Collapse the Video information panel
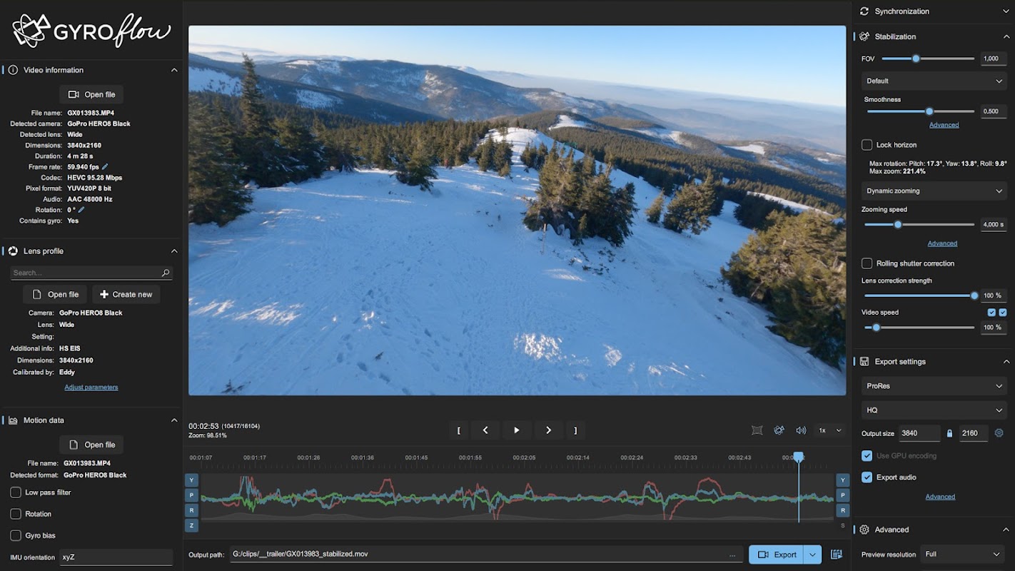The height and width of the screenshot is (571, 1015). [x=174, y=70]
